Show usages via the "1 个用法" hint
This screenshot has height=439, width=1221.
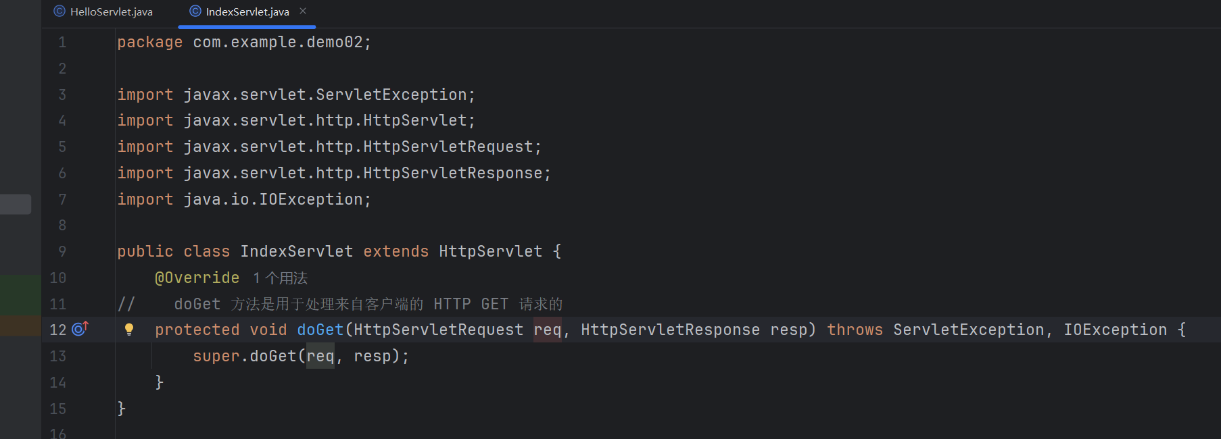point(281,278)
